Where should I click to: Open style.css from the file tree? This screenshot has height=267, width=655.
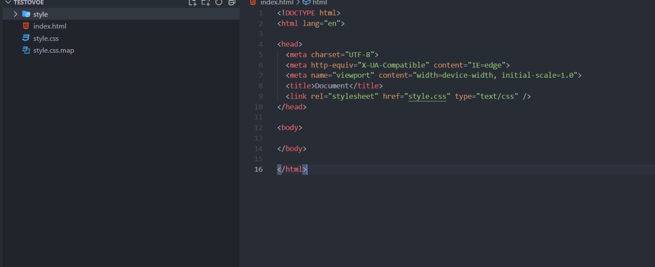point(46,38)
